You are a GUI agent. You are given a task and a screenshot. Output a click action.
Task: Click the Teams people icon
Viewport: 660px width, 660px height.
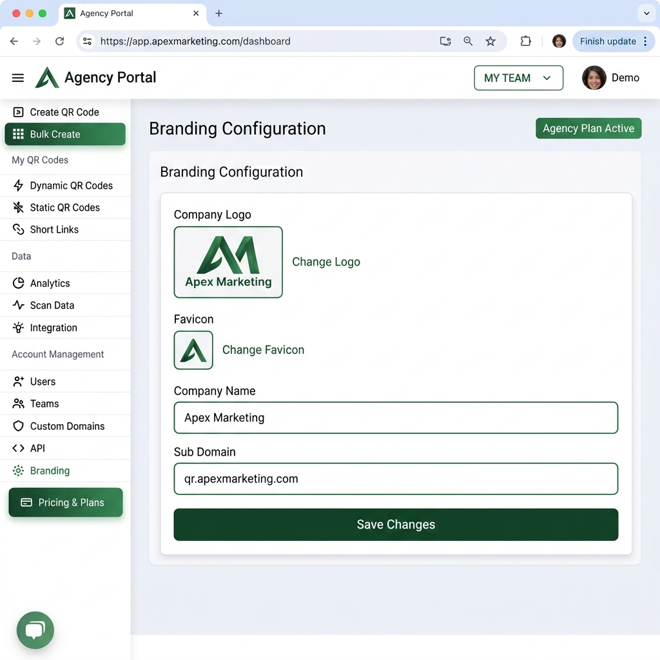coord(18,403)
